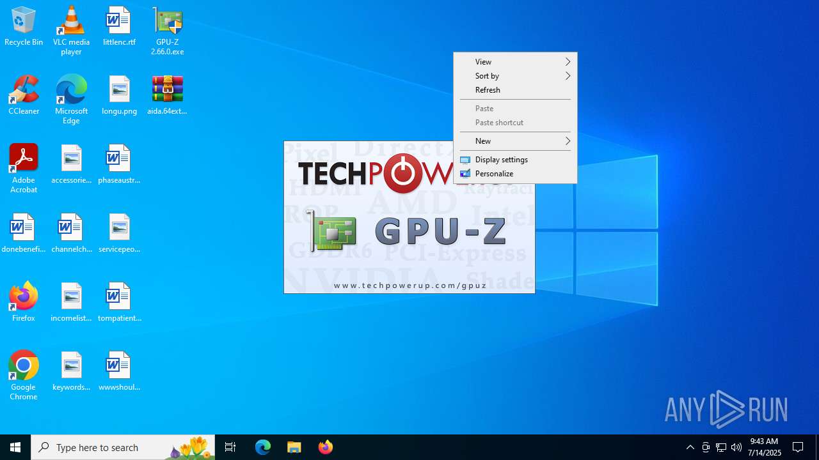Select the tompatient... Word document
Viewport: 819px width, 460px height.
point(119,303)
